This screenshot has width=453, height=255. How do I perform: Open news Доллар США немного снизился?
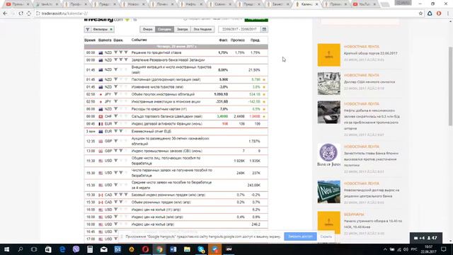[369, 82]
